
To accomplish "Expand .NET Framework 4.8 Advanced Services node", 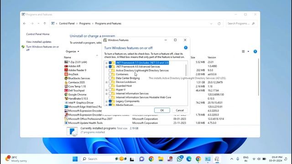I will coord(106,67).
